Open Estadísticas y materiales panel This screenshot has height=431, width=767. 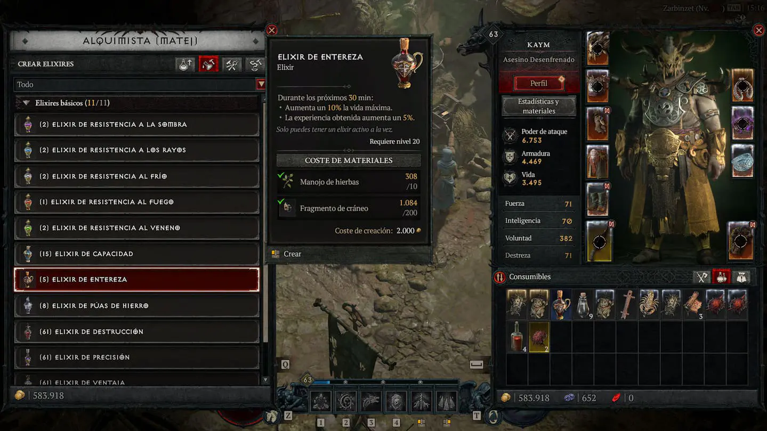coord(539,106)
